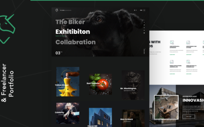
Task: Open the House MD building thumbnail
Action: (100, 117)
